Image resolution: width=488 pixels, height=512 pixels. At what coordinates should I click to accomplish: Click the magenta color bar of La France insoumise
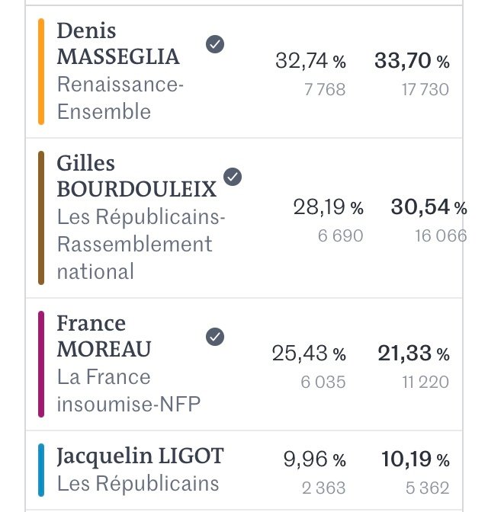(x=41, y=364)
